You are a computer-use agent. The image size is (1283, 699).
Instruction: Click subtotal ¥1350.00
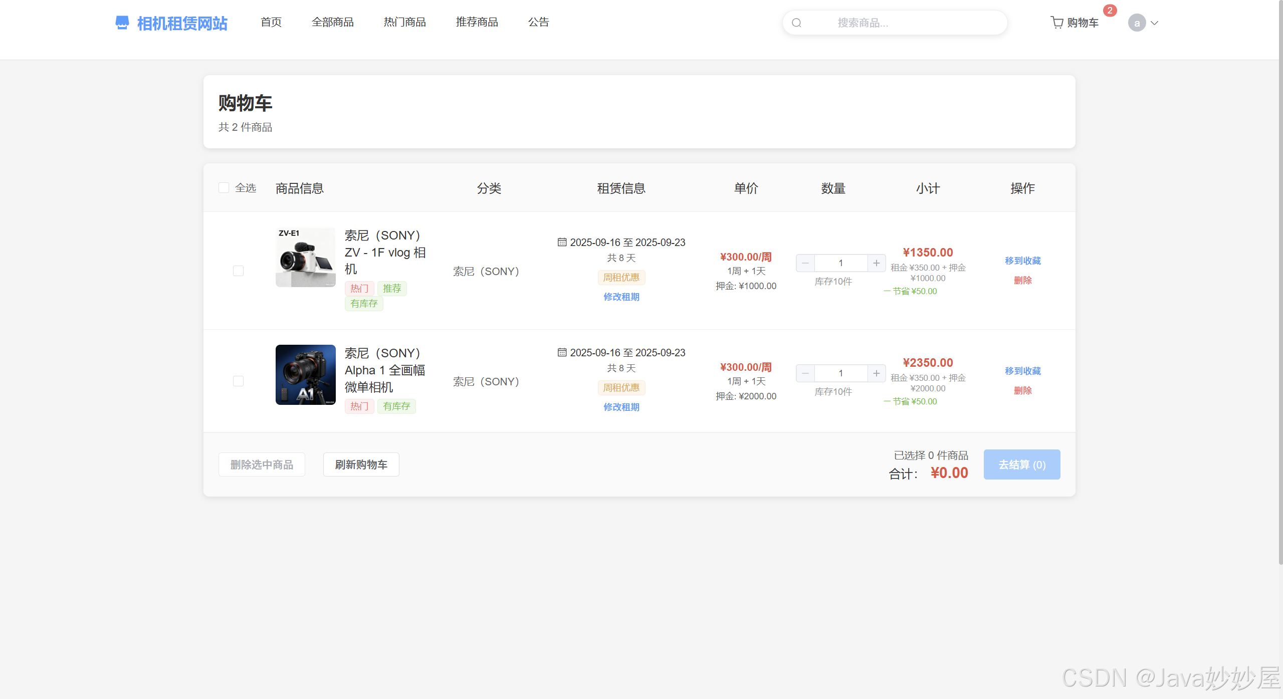928,253
